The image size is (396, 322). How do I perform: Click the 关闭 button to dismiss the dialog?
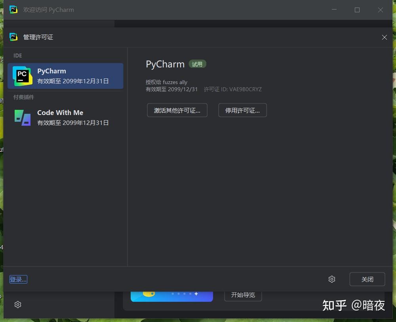367,279
